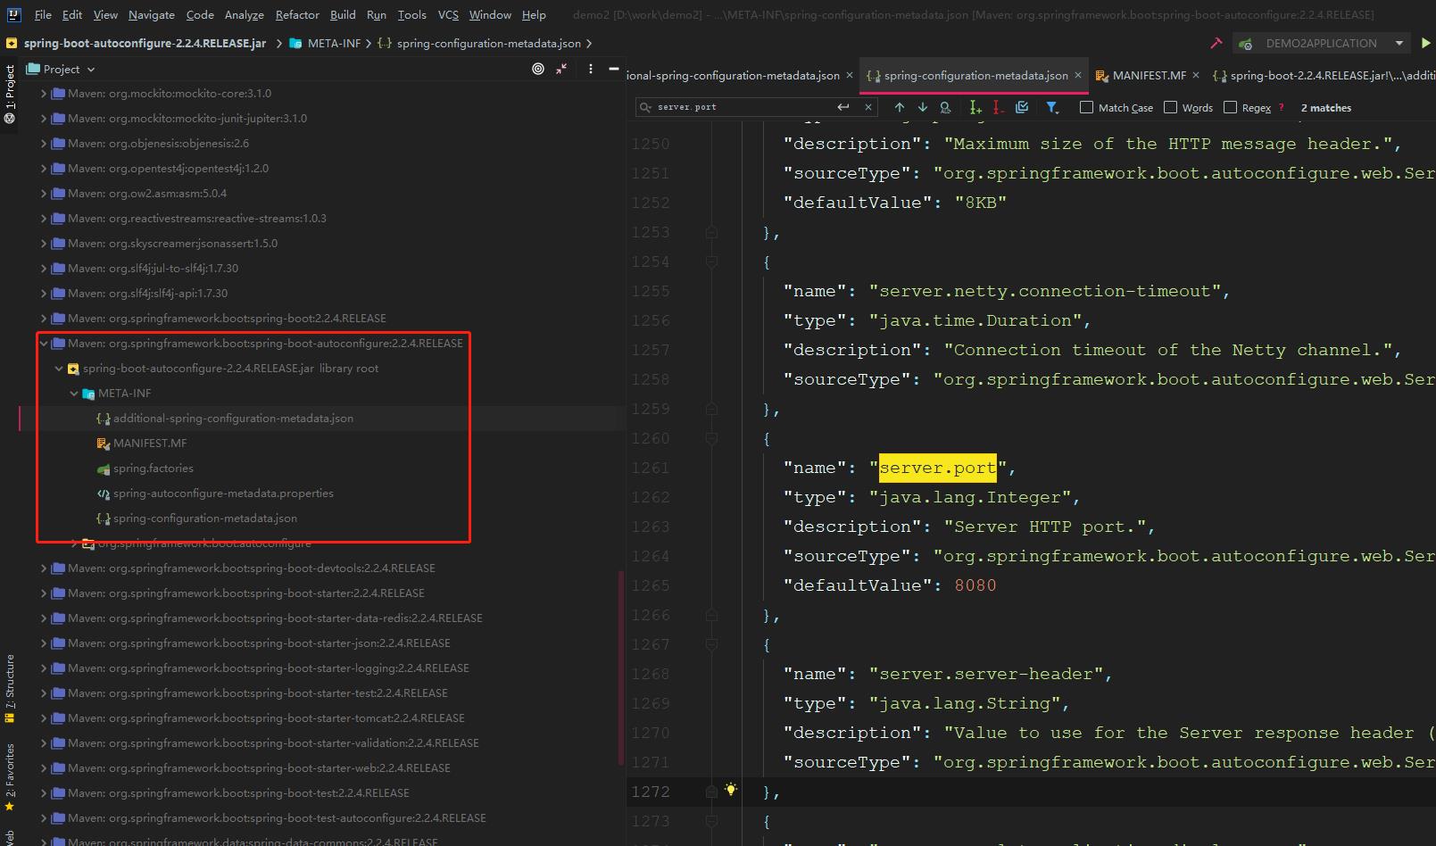1436x846 pixels.
Task: Toggle fold marker at line 1259
Action: coord(711,409)
